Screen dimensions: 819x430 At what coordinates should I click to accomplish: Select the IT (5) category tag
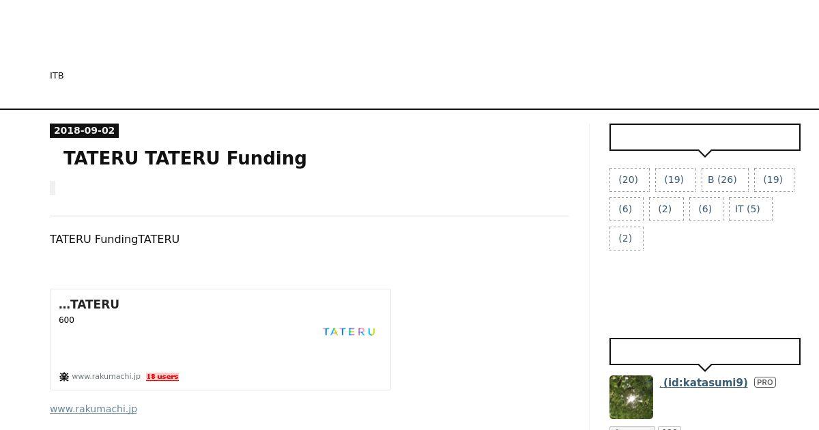point(751,209)
